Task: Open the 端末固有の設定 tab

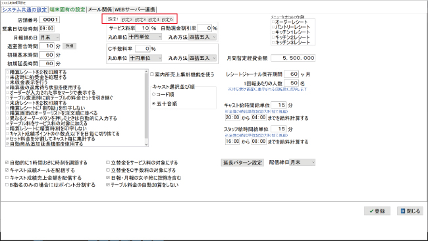Action: point(67,10)
